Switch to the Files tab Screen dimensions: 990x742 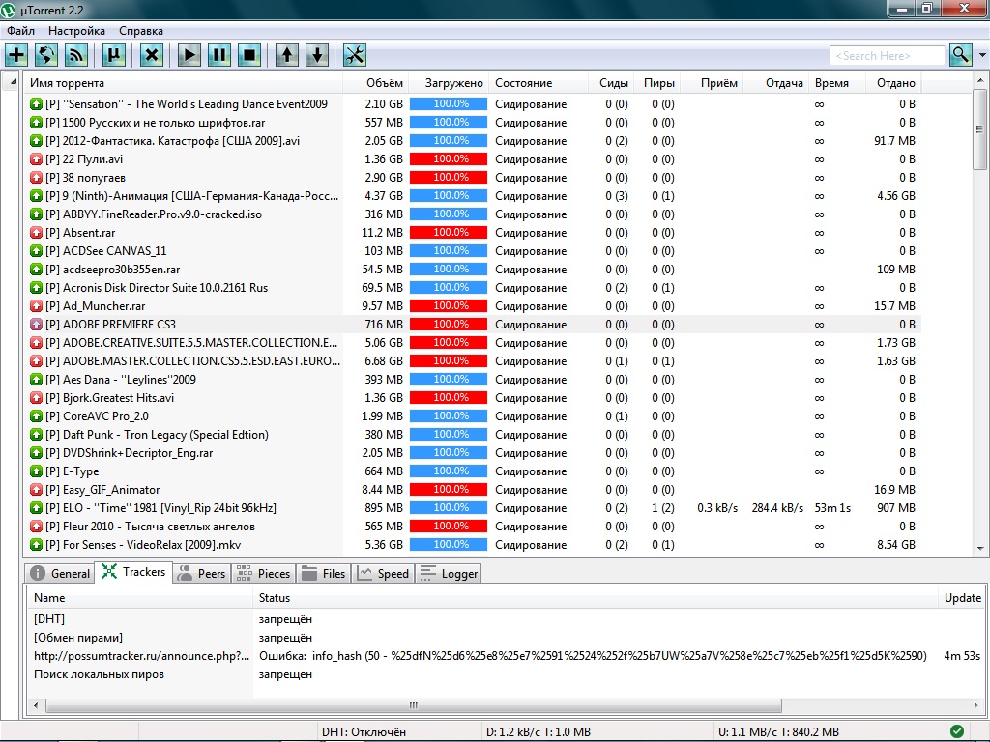click(x=323, y=573)
